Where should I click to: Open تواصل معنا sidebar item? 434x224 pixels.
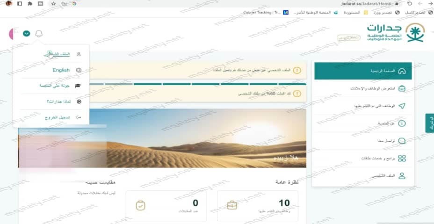click(363, 141)
